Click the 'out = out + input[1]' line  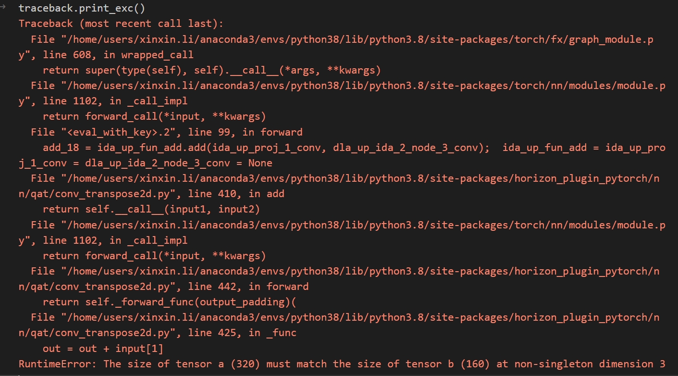click(x=103, y=348)
